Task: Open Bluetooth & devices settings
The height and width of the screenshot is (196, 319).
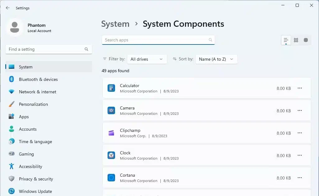Action: point(38,79)
